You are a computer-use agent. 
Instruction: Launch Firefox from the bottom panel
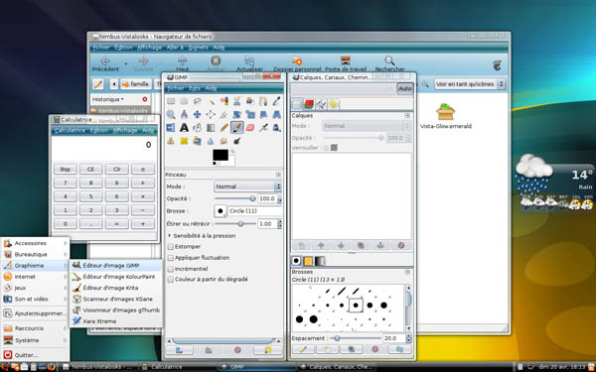tap(52, 367)
